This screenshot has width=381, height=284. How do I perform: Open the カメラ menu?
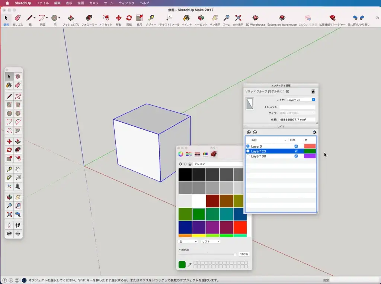94,3
